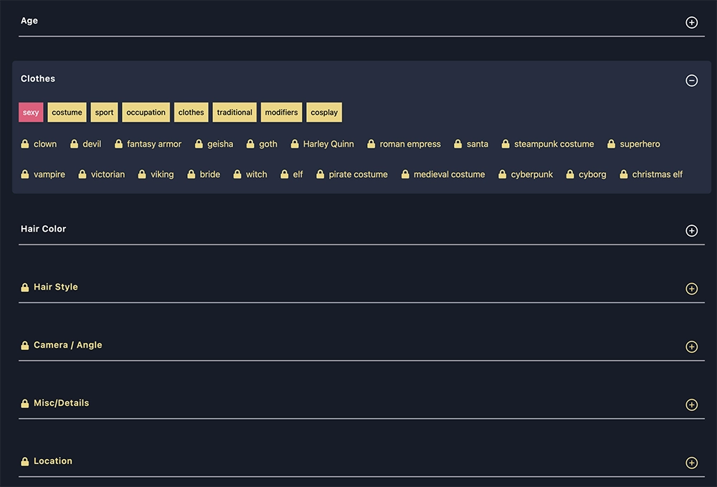
Task: Expand the Hair Color section
Action: tap(692, 230)
